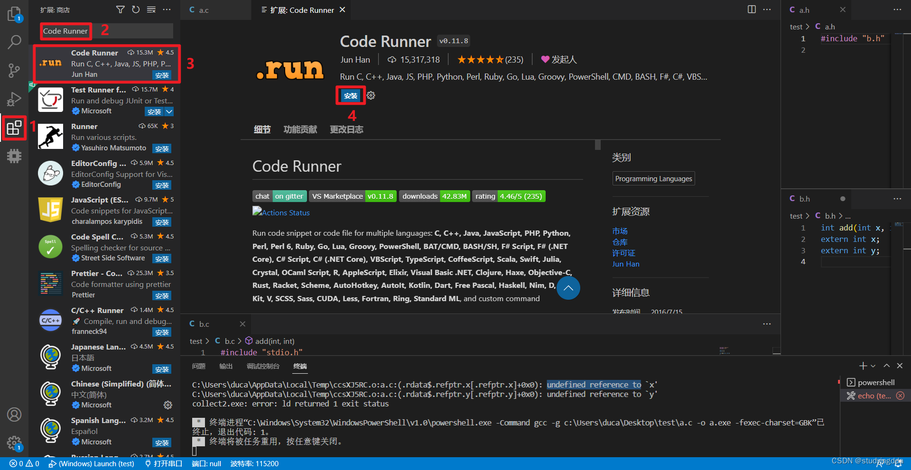Image resolution: width=911 pixels, height=470 pixels.
Task: Open the downloads 42.83M badge
Action: (x=435, y=196)
